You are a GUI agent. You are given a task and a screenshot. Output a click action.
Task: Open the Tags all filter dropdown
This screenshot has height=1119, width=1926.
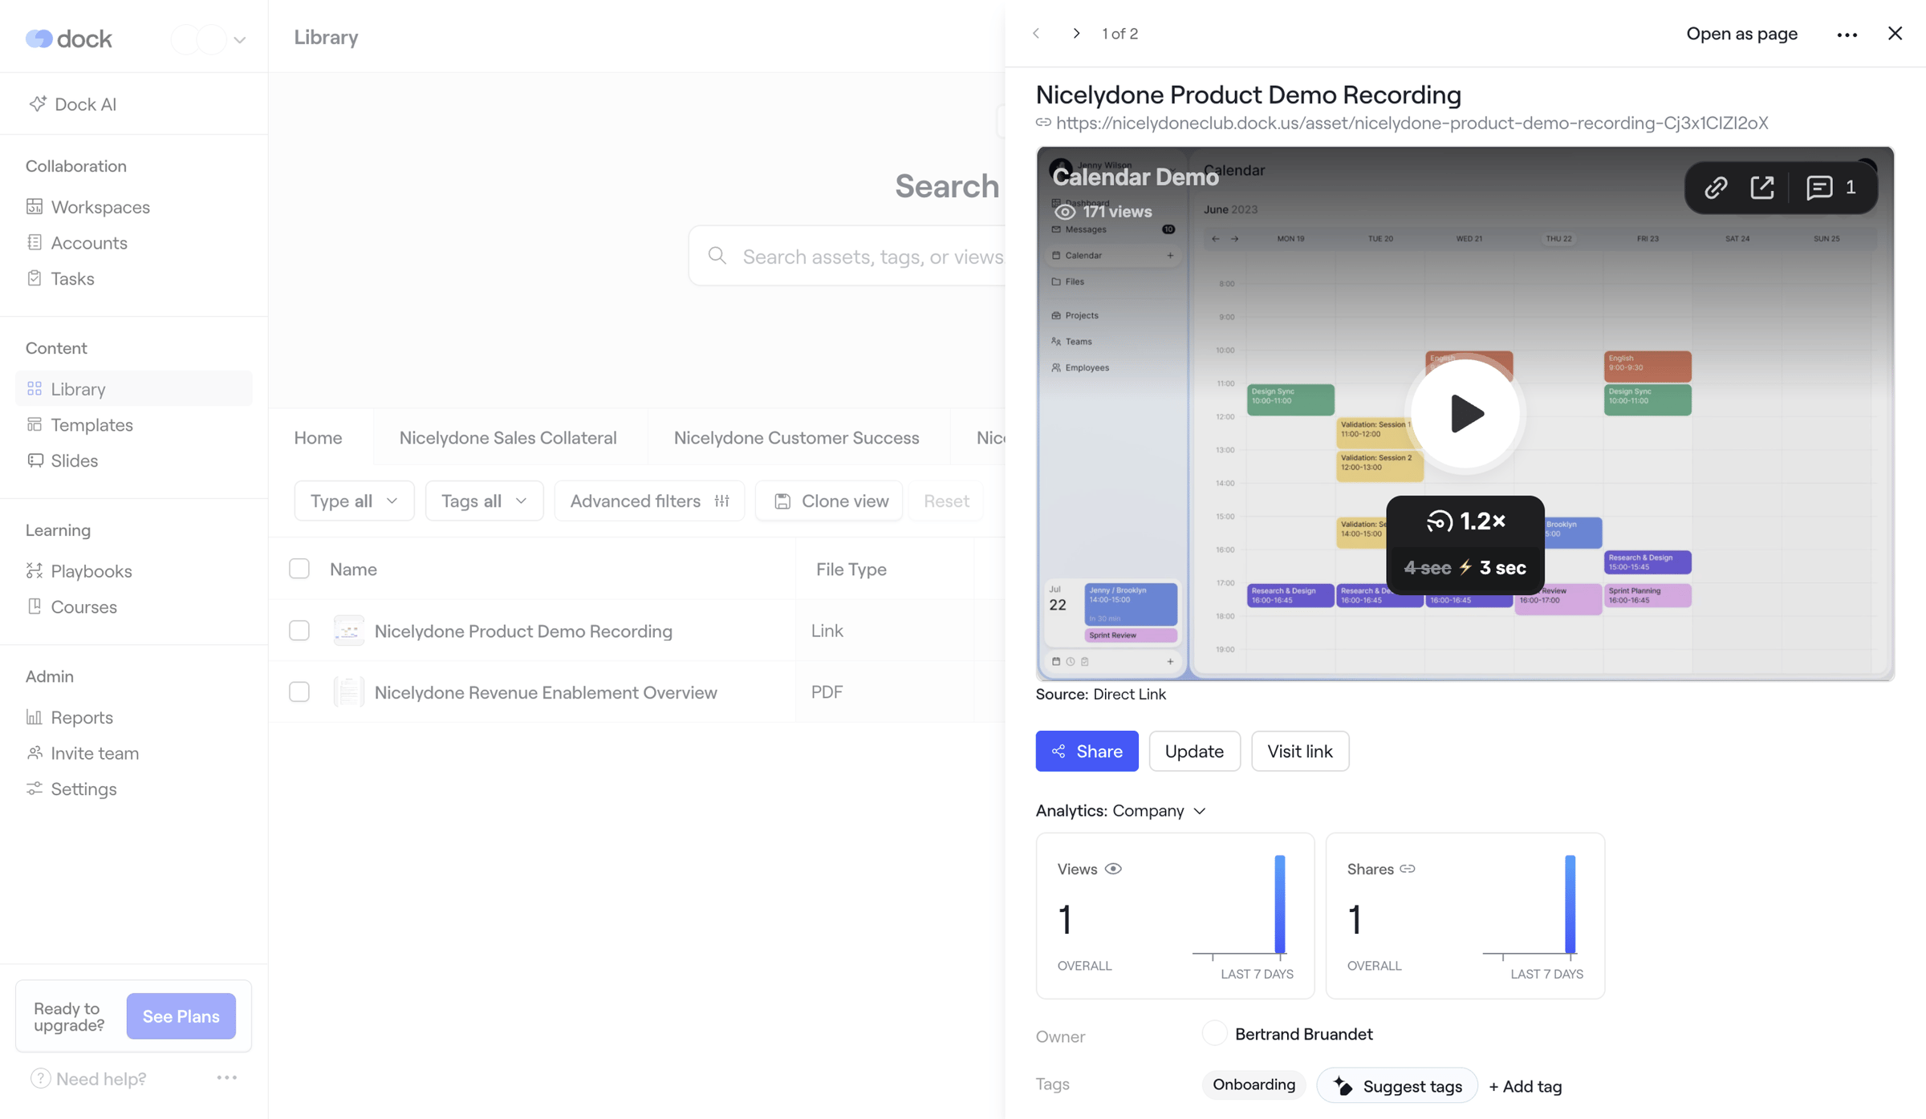484,501
